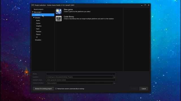The height and width of the screenshot is (101, 181).
Task: Open Recent projects list
Action: 38,9
